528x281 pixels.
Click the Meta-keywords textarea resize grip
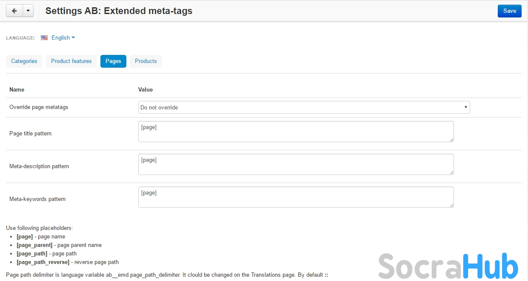[x=451, y=205]
